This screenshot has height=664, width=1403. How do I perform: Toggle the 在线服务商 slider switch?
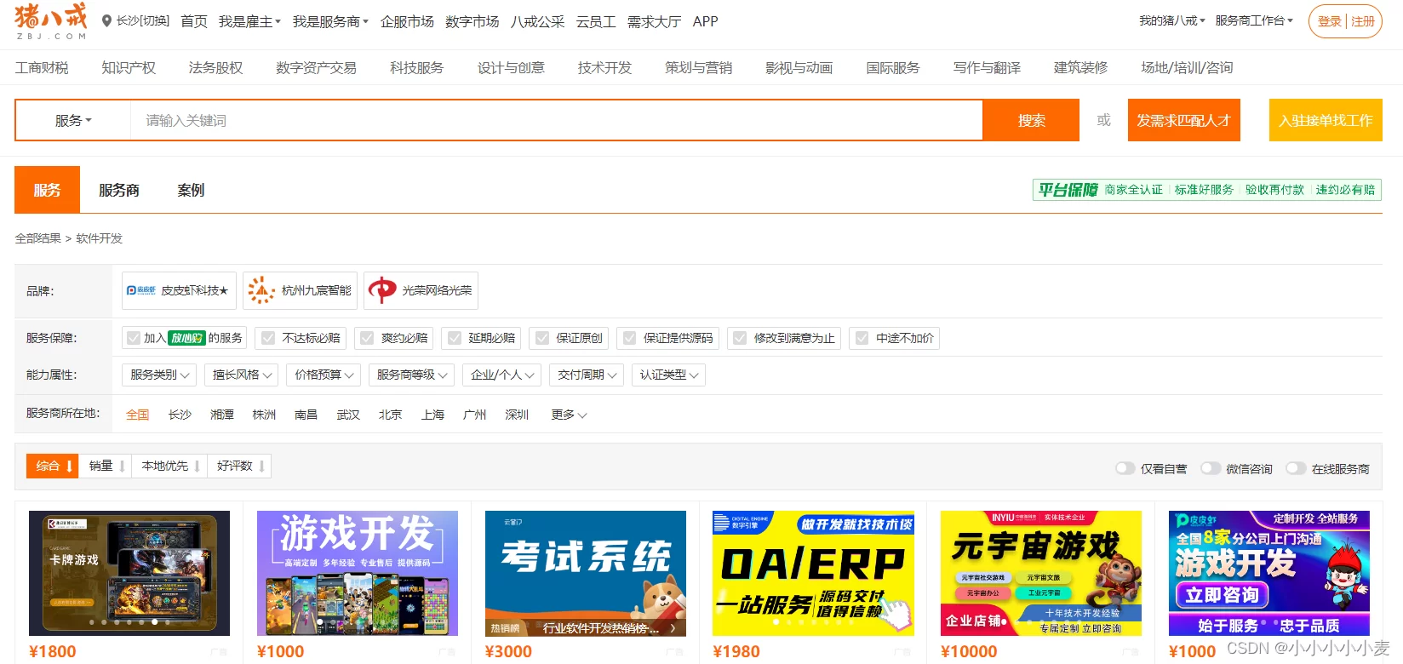(x=1296, y=468)
